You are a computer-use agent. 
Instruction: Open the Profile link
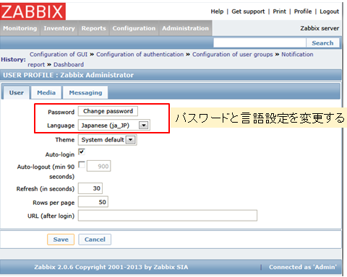click(303, 12)
